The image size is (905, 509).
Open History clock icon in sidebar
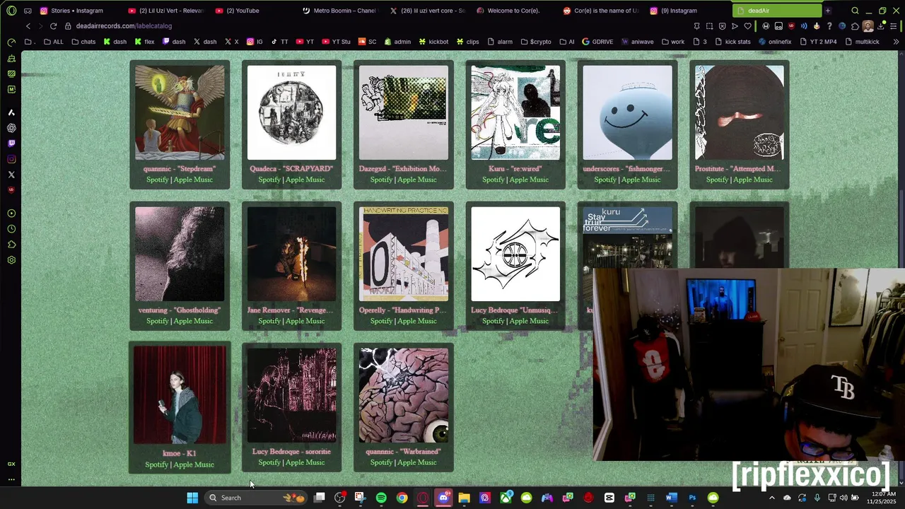[x=11, y=229]
